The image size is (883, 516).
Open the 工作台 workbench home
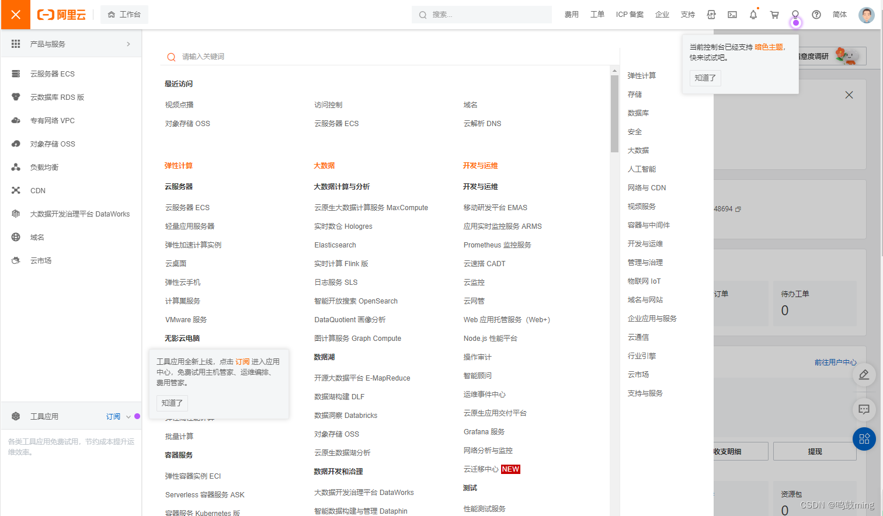tap(124, 15)
